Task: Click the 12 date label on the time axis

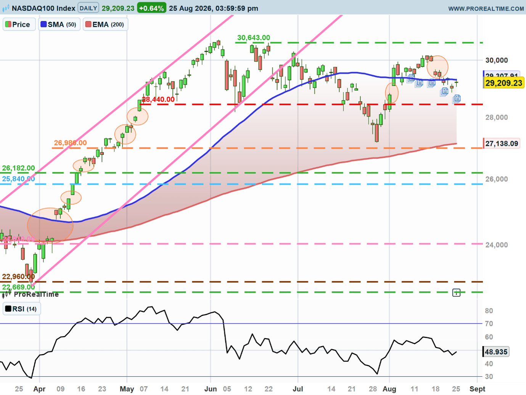Action: coord(248,389)
